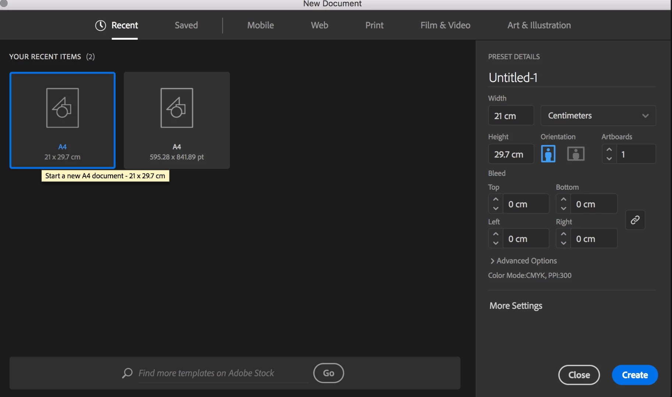Decrease Top bleed value
Viewport: 672px width, 397px height.
pyautogui.click(x=496, y=208)
